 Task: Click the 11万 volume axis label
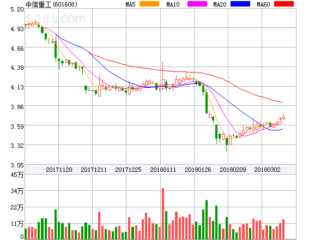17,224
